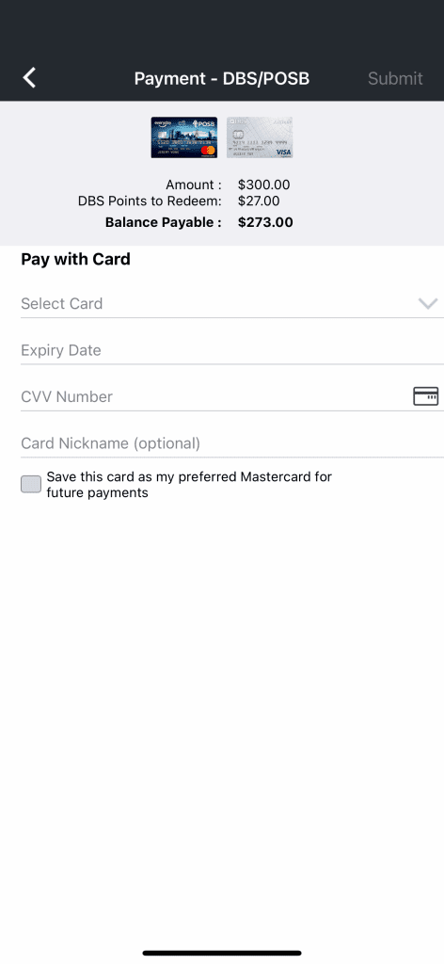Tap the CVV card help icon

coord(425,396)
